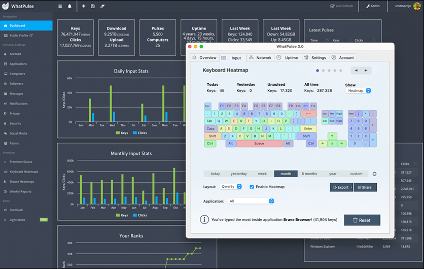The image size is (424, 269).
Task: Click the Share button
Action: (365, 187)
